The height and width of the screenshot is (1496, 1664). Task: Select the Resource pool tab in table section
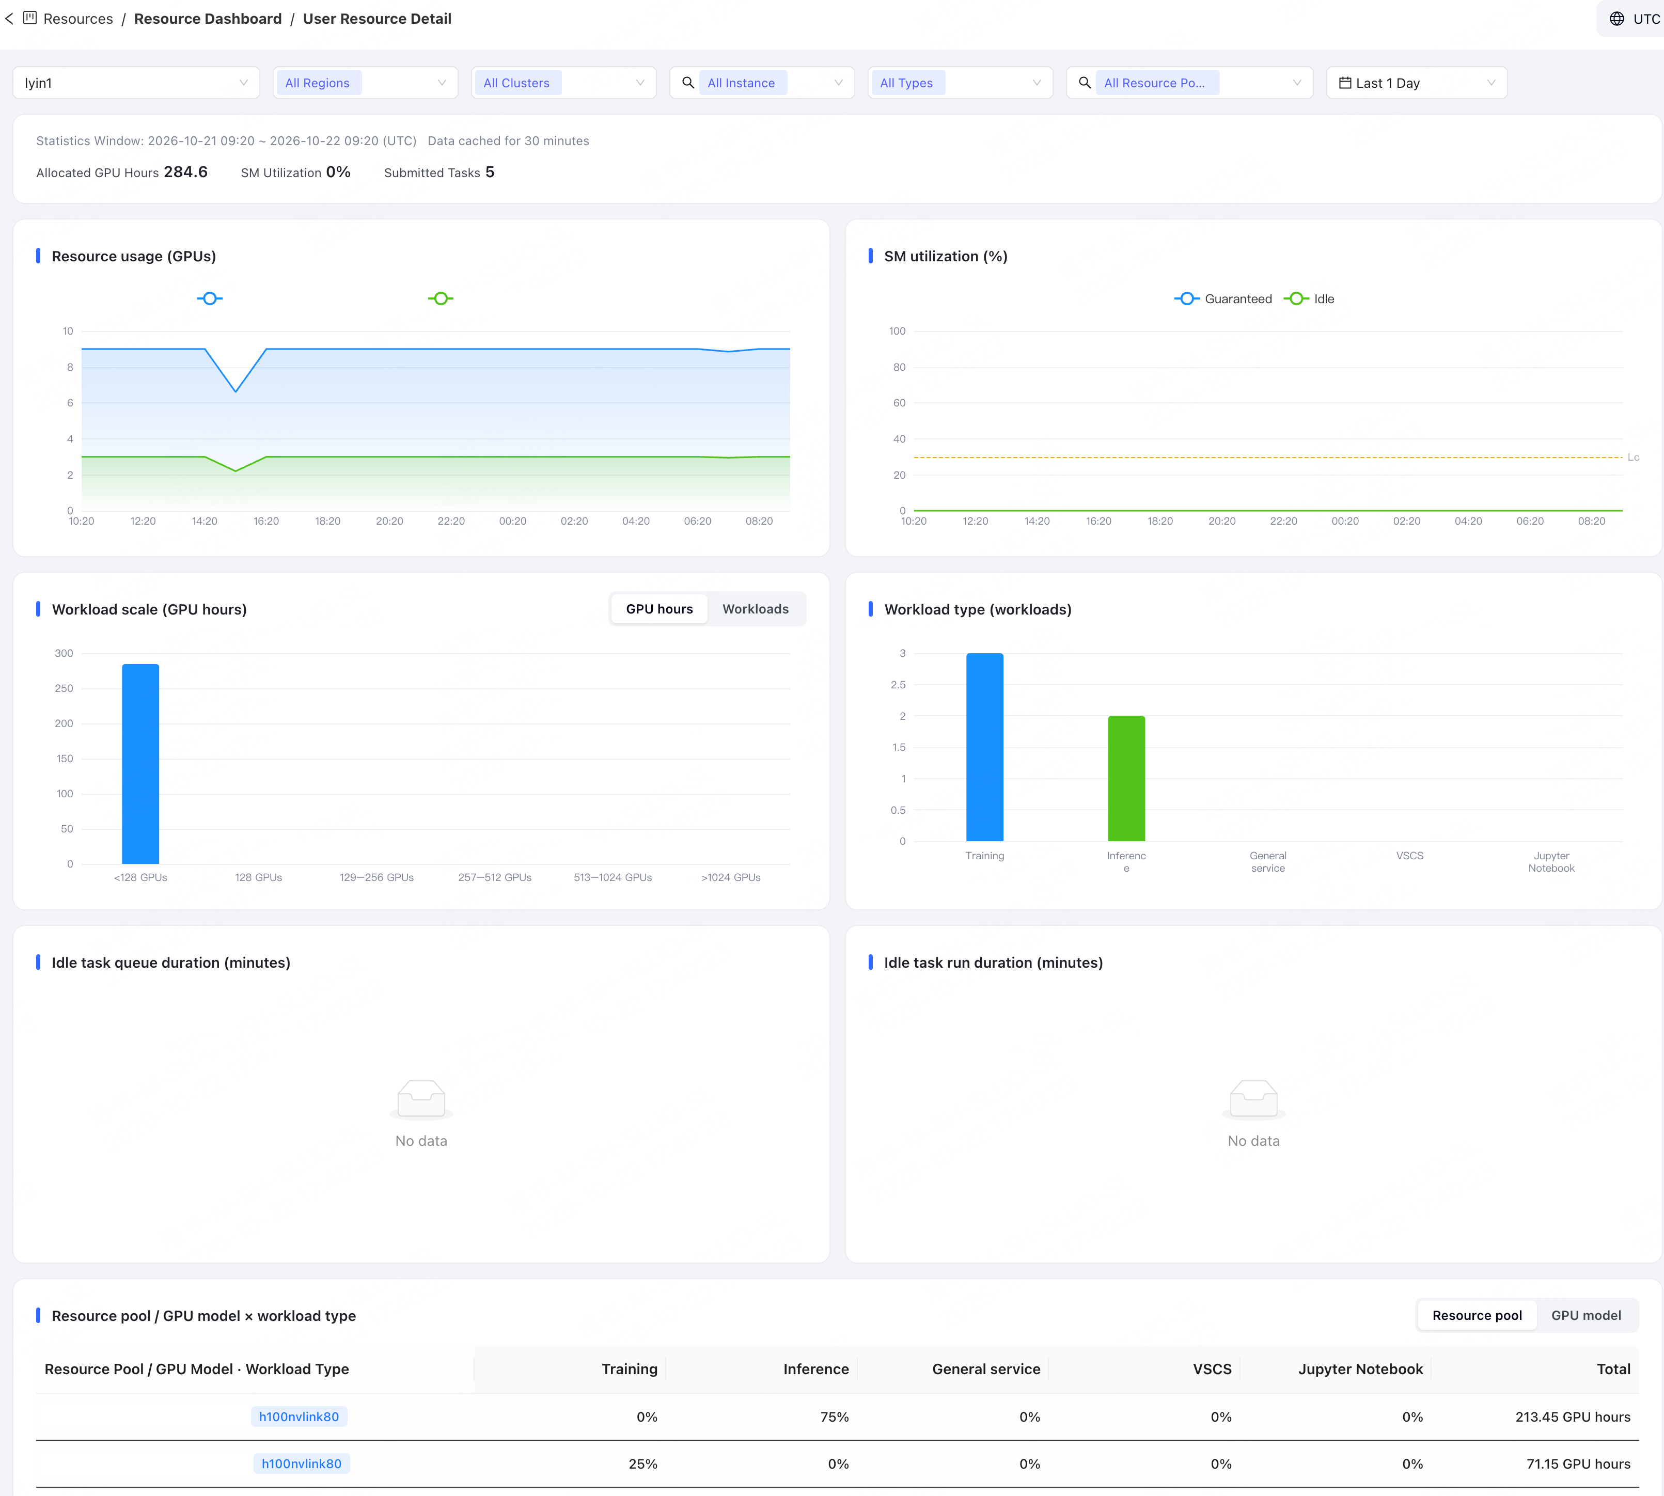click(x=1477, y=1315)
